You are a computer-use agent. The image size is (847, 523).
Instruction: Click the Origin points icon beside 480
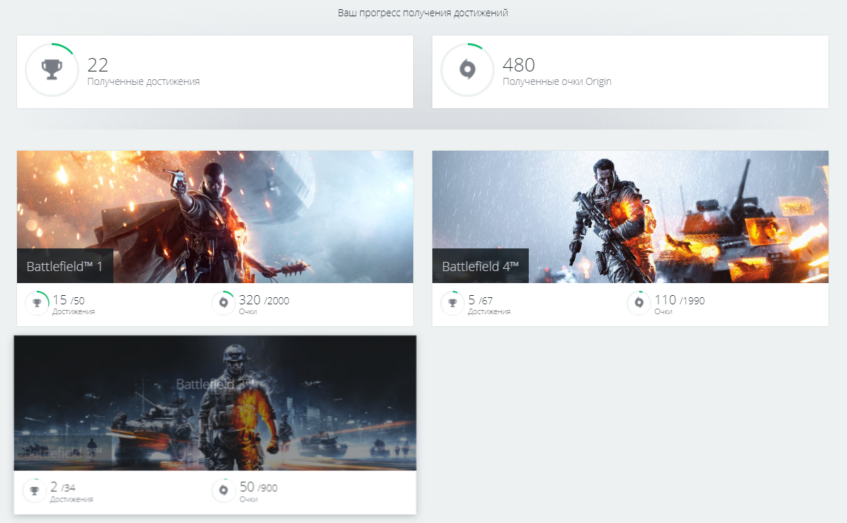click(x=467, y=69)
